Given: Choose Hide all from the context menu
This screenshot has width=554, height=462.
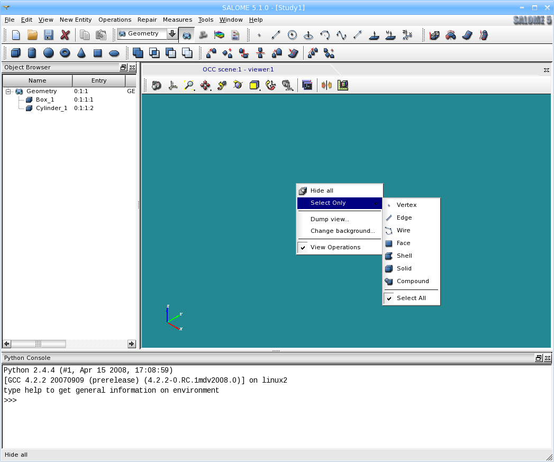Looking at the screenshot, I should click(x=340, y=191).
